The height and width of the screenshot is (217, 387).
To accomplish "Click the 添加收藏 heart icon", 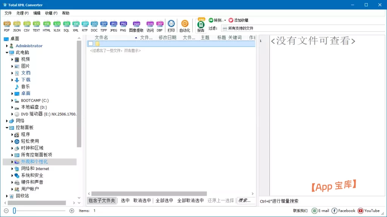I will (231, 20).
